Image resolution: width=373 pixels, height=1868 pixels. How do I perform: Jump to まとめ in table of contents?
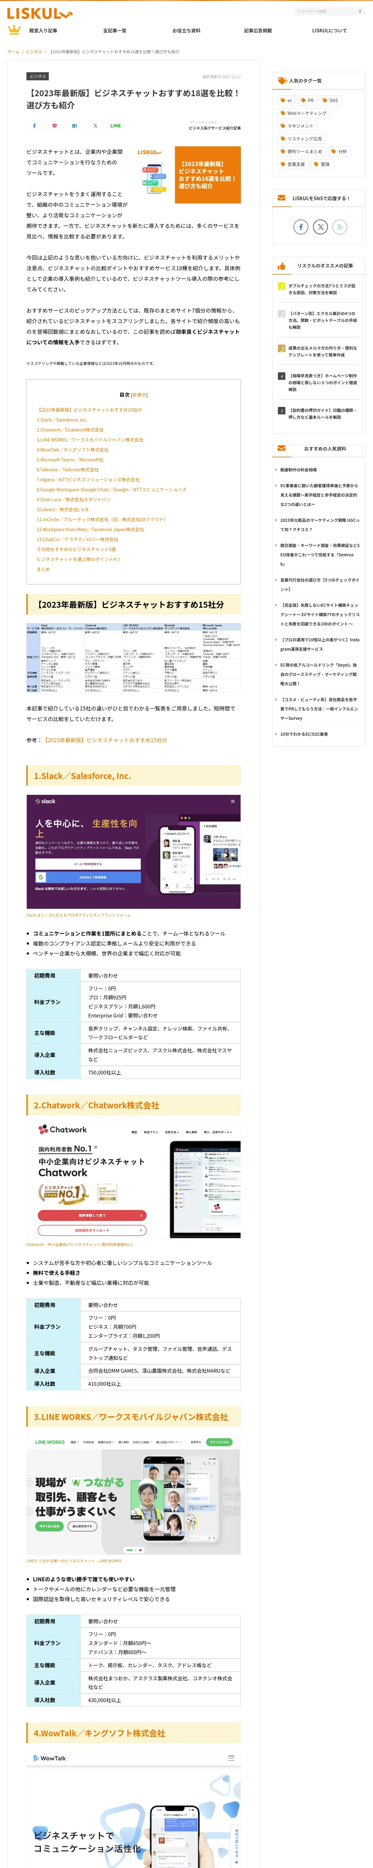pyautogui.click(x=44, y=569)
